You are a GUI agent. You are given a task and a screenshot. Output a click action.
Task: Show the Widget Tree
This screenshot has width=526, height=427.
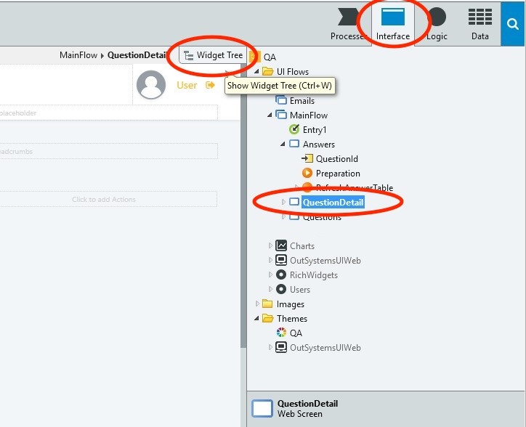click(213, 55)
